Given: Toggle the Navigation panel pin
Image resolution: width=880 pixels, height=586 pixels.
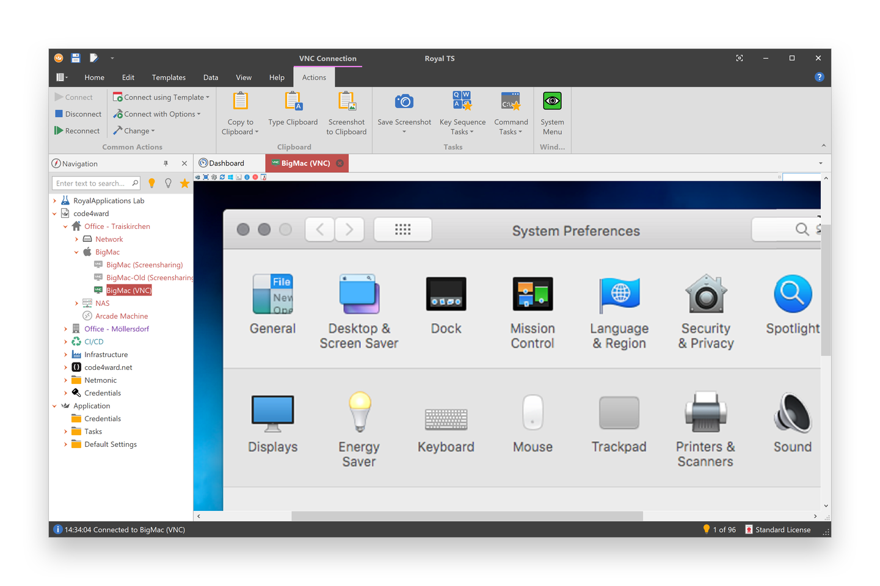Looking at the screenshot, I should pos(165,164).
